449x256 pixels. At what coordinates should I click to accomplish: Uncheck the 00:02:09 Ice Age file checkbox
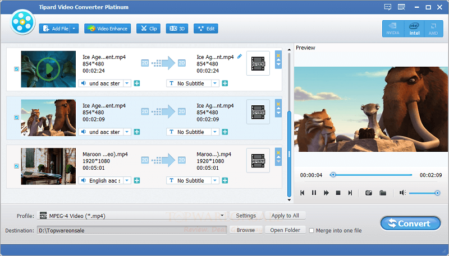[17, 118]
